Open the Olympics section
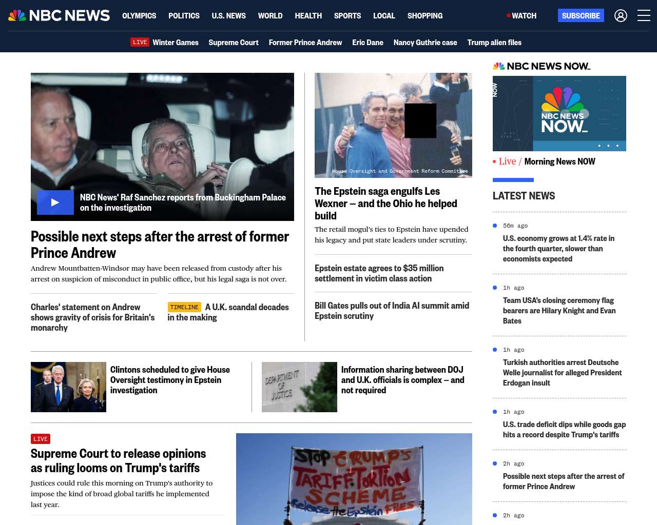 coord(139,16)
